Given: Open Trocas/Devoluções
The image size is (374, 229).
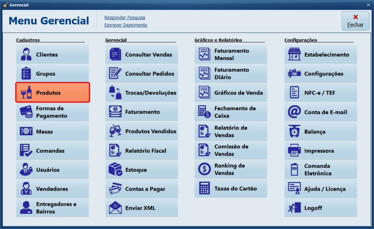Looking at the screenshot, I should (142, 93).
